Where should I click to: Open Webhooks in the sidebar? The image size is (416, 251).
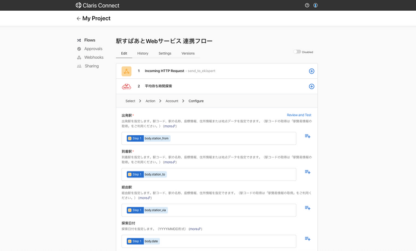[94, 58]
